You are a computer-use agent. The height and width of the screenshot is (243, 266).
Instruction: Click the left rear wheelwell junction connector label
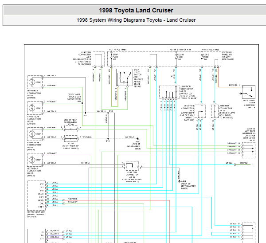[x=249, y=134]
